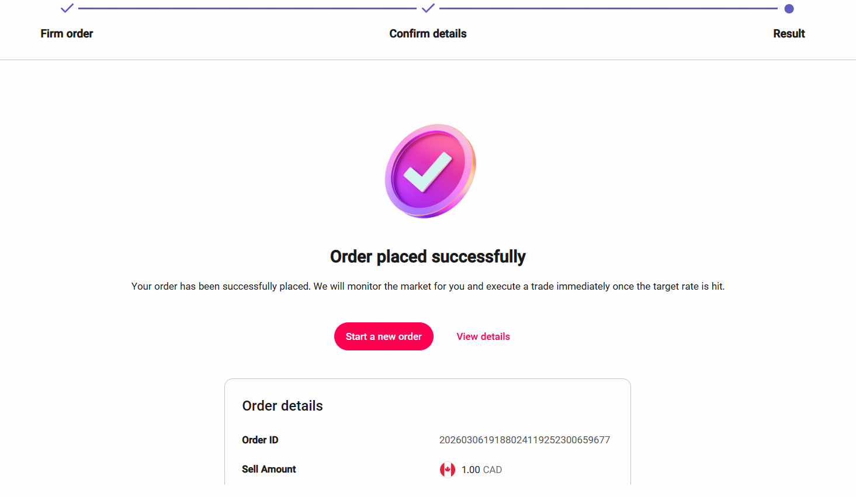Click the Order ID label
856x497 pixels.
tap(260, 440)
